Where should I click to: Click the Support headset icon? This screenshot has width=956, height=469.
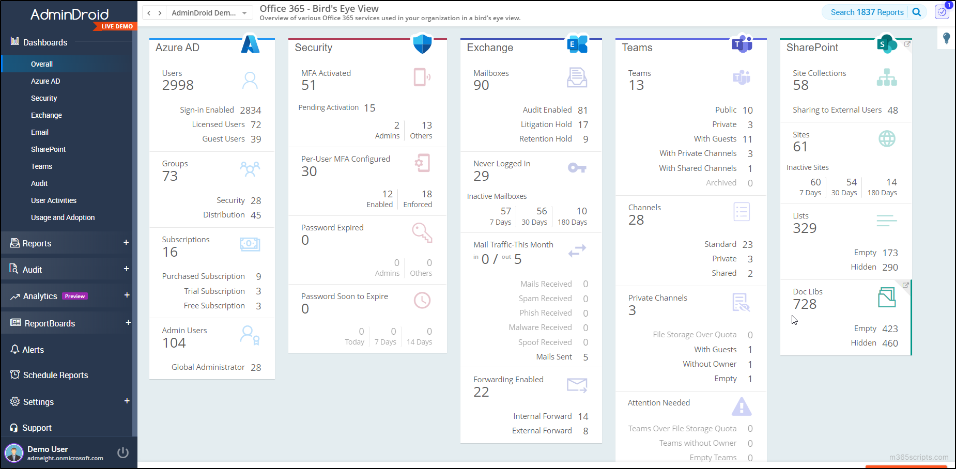[x=14, y=428]
